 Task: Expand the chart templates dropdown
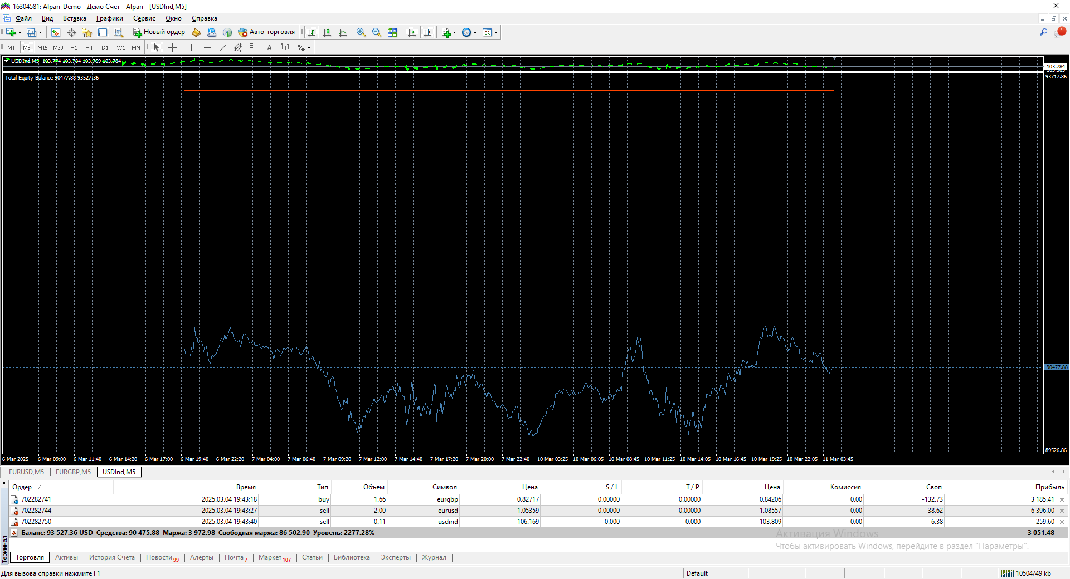(490, 32)
